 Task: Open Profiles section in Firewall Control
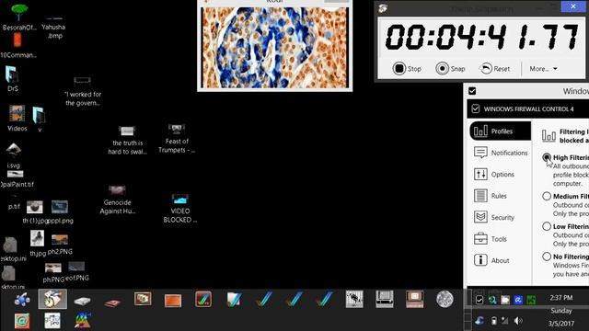(x=501, y=131)
